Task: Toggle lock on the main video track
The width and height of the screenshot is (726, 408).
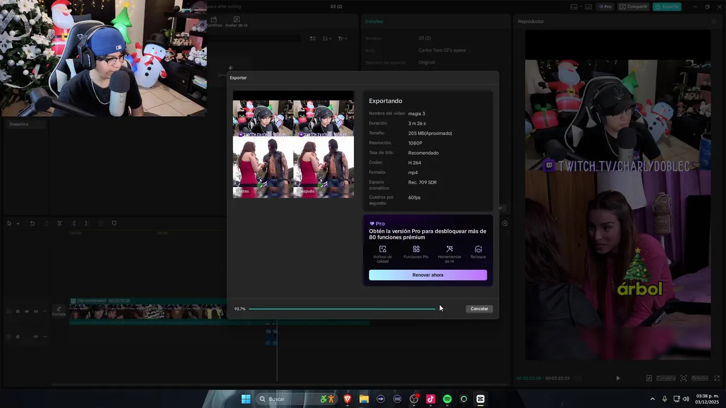Action: coord(18,311)
